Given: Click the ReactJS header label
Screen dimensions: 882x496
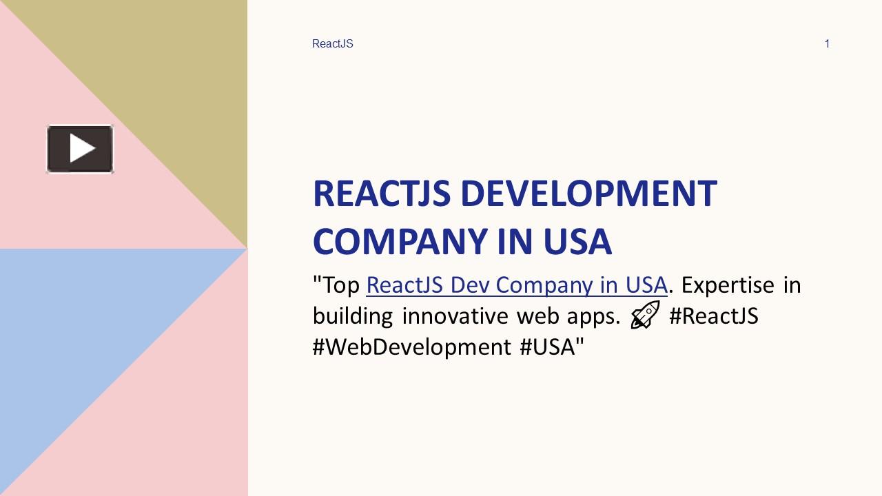Looking at the screenshot, I should click(x=332, y=44).
